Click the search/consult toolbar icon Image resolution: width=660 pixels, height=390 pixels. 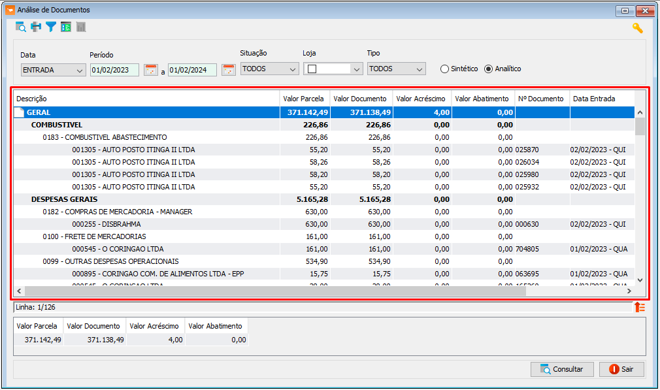(21, 27)
